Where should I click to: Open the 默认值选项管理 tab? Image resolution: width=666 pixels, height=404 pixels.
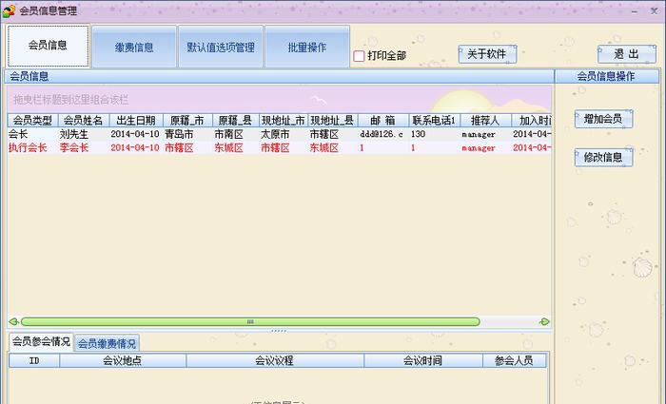(x=221, y=47)
